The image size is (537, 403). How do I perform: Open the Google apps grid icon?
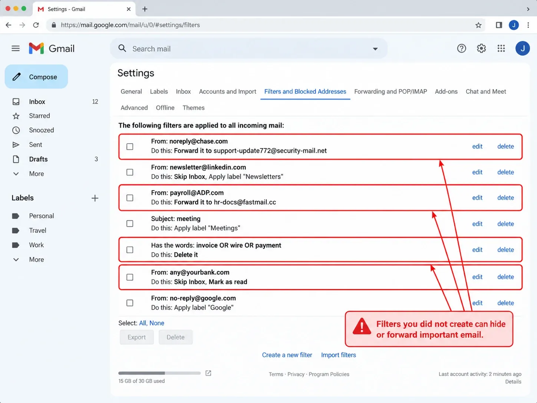click(x=501, y=48)
